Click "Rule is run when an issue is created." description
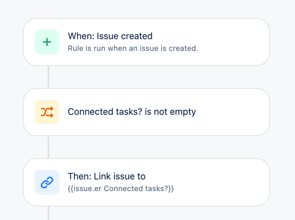The image size is (295, 220). 133,48
